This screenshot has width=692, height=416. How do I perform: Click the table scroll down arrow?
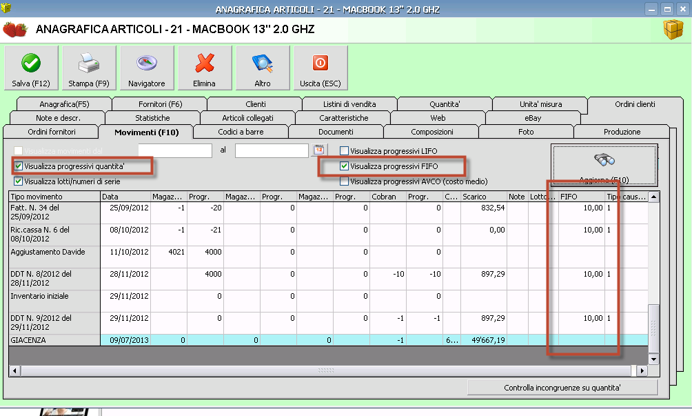tap(654, 359)
